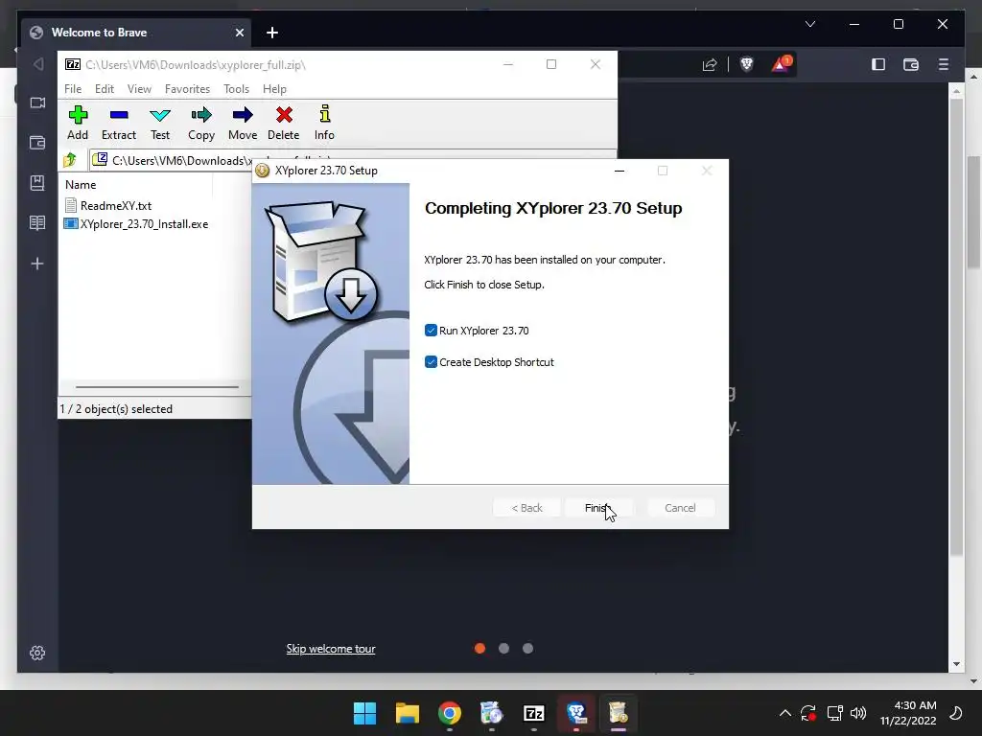Open the Windows Start menu
This screenshot has width=982, height=736.
[365, 713]
